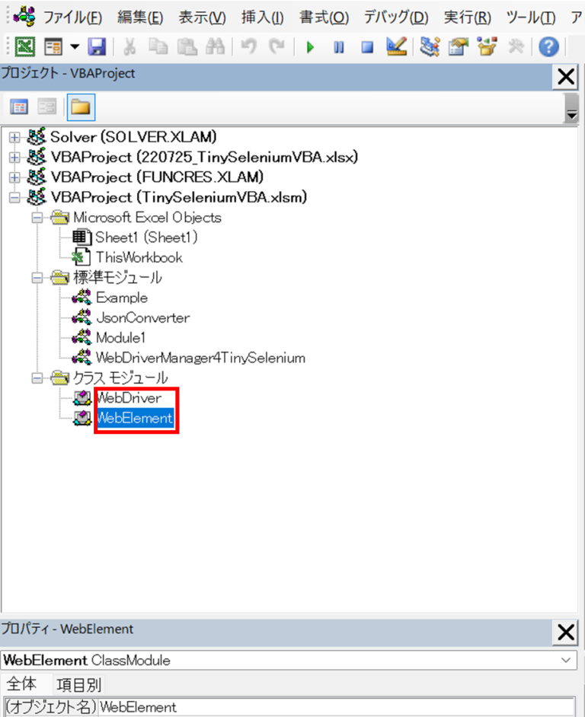The image size is (585, 717).
Task: Click the Save floppy disk icon
Action: (97, 47)
